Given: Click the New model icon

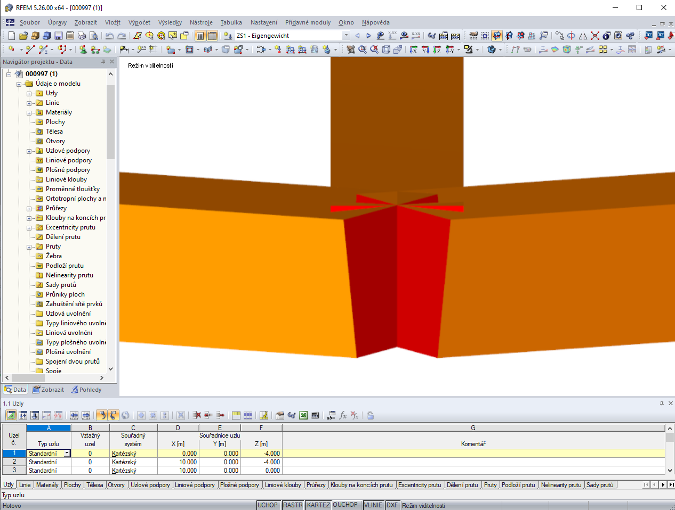Looking at the screenshot, I should (x=12, y=36).
